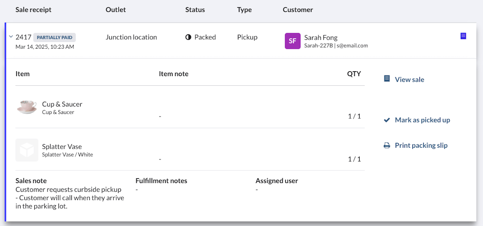Choose Print packing slip
The width and height of the screenshot is (483, 226).
point(421,145)
